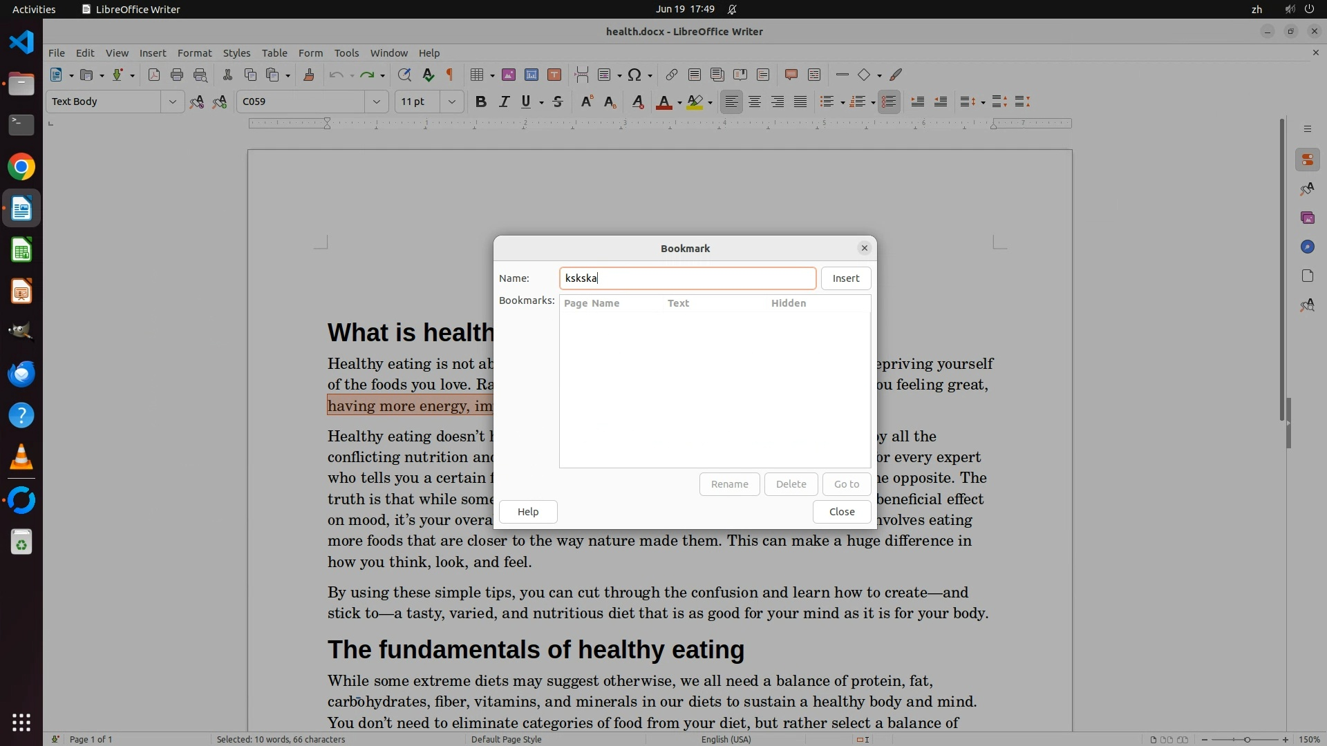Toggle formatting marks pilcrow icon
This screenshot has width=1327, height=746.
450,75
